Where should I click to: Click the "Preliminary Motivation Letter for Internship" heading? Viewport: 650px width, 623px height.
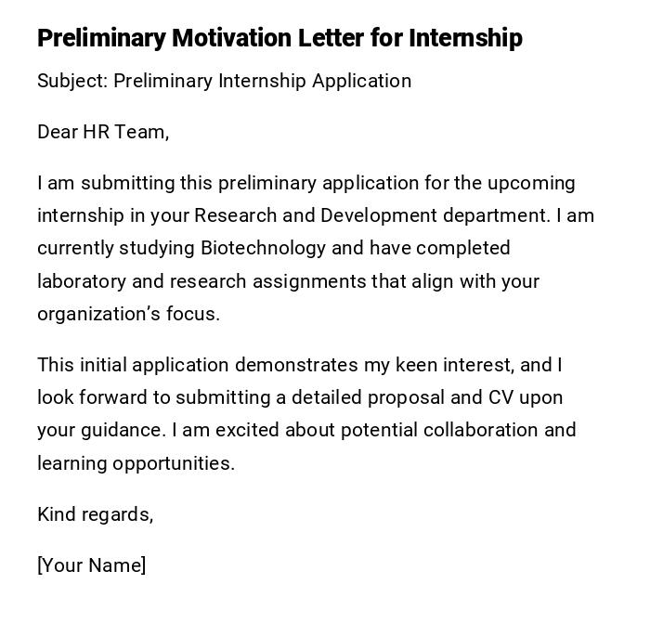point(279,38)
